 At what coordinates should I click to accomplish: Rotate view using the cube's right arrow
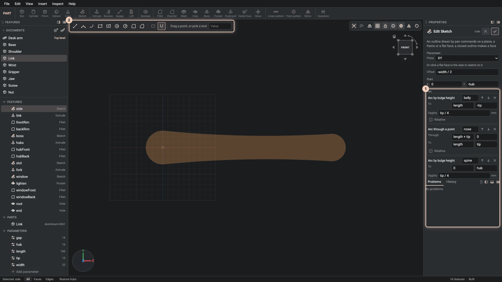pos(417,47)
